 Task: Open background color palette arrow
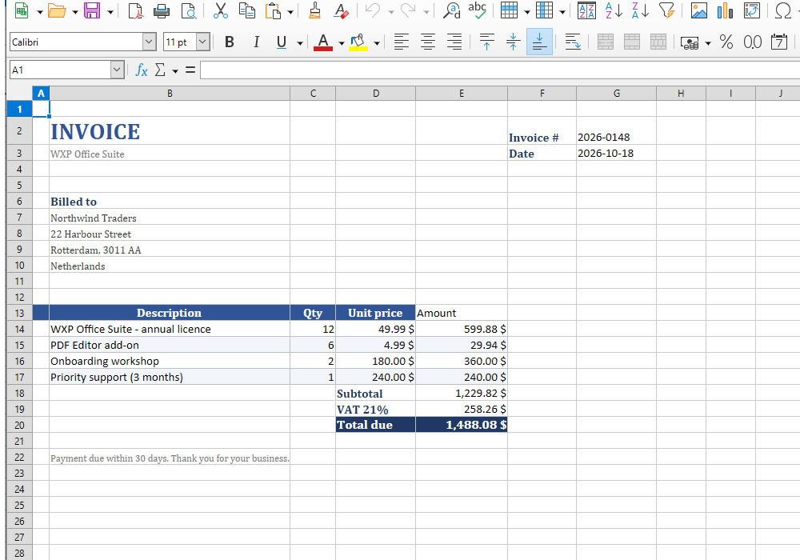pyautogui.click(x=377, y=43)
